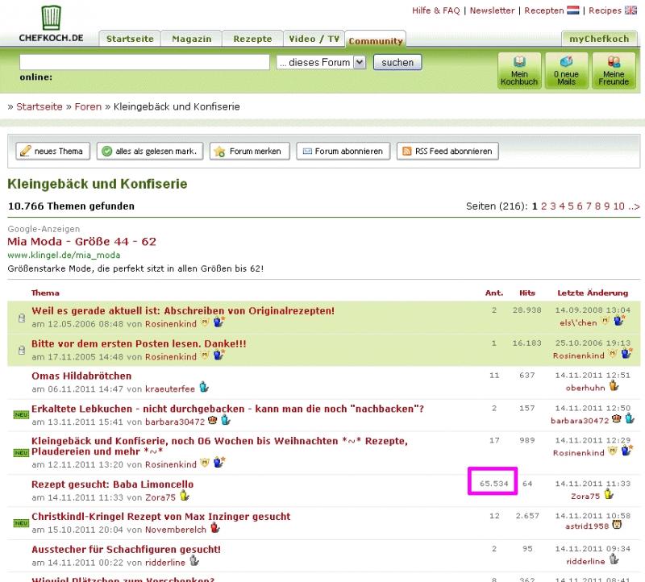Click the user badge icon next to kraeuterfee

click(204, 388)
